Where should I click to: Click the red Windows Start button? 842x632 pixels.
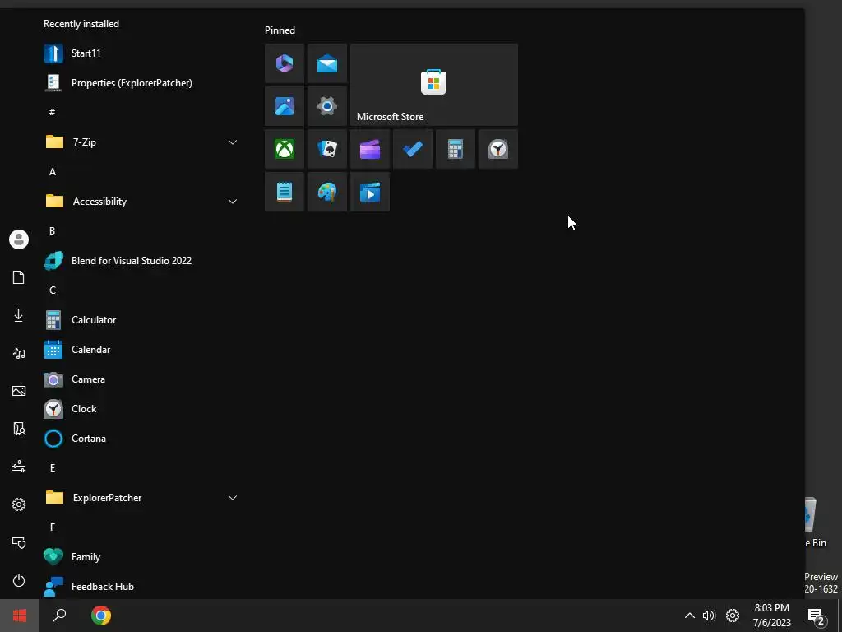[x=20, y=616]
